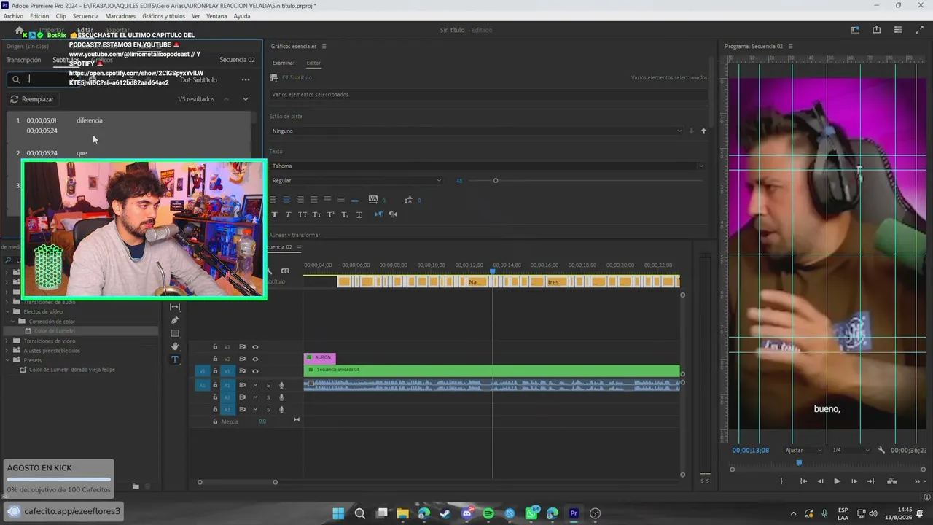This screenshot has width=933, height=525.
Task: Switch to the Examinar tab
Action: pos(284,63)
